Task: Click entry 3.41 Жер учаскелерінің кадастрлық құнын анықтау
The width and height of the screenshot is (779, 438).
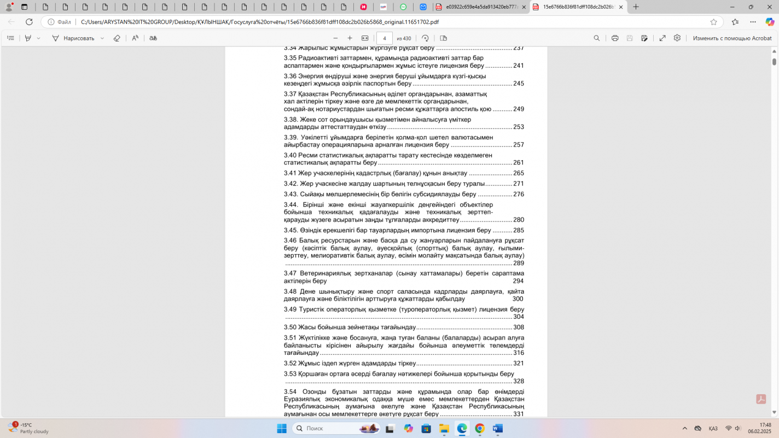Action: 404,173
